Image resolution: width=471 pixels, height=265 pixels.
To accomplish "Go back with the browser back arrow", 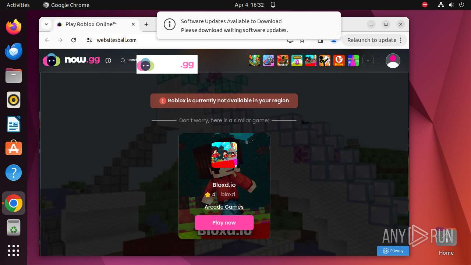I will click(x=47, y=40).
